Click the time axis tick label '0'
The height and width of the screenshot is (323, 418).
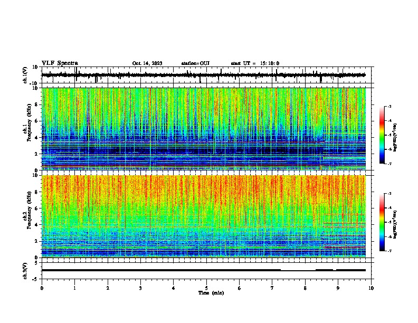[42, 288]
